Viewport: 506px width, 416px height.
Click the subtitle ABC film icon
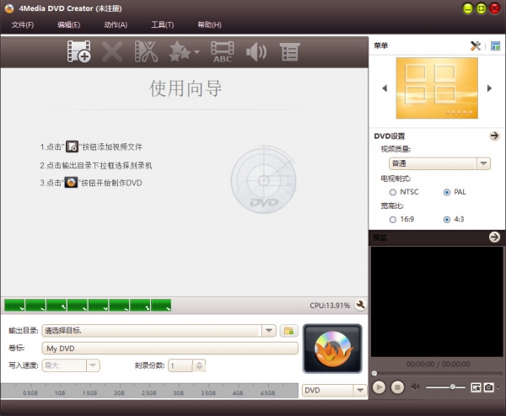(x=223, y=51)
